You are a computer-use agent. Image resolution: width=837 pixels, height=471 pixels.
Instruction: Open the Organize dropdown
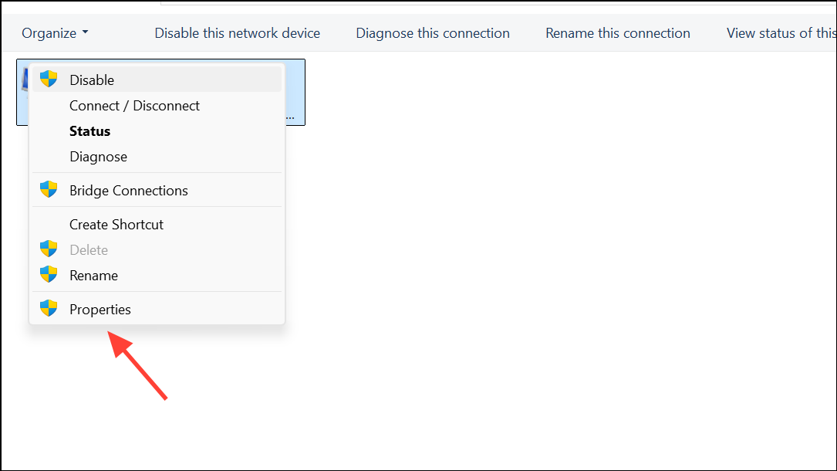coord(54,32)
